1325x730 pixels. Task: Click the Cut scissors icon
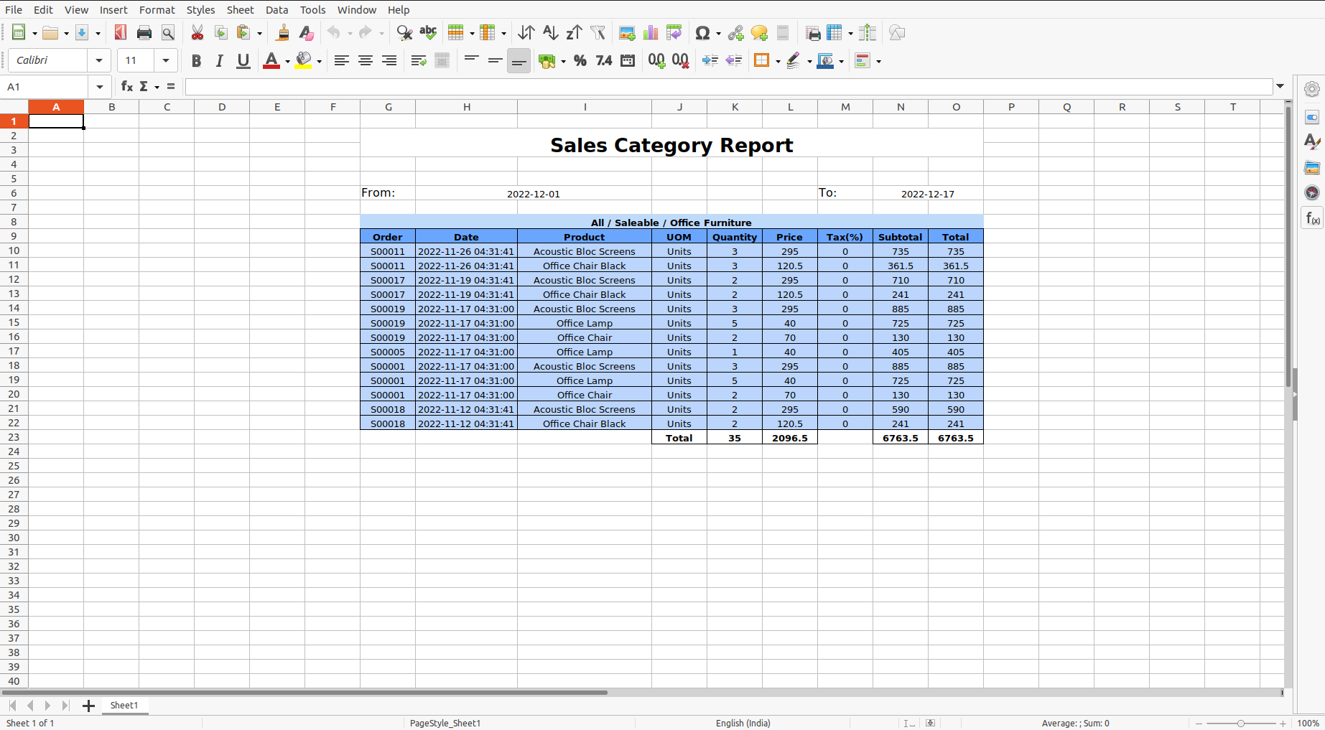click(x=197, y=33)
